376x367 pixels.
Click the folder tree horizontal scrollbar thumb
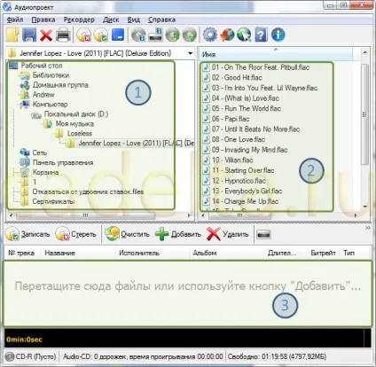pyautogui.click(x=86, y=215)
